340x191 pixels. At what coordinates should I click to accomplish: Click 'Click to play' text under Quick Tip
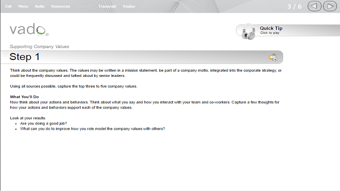(x=270, y=33)
